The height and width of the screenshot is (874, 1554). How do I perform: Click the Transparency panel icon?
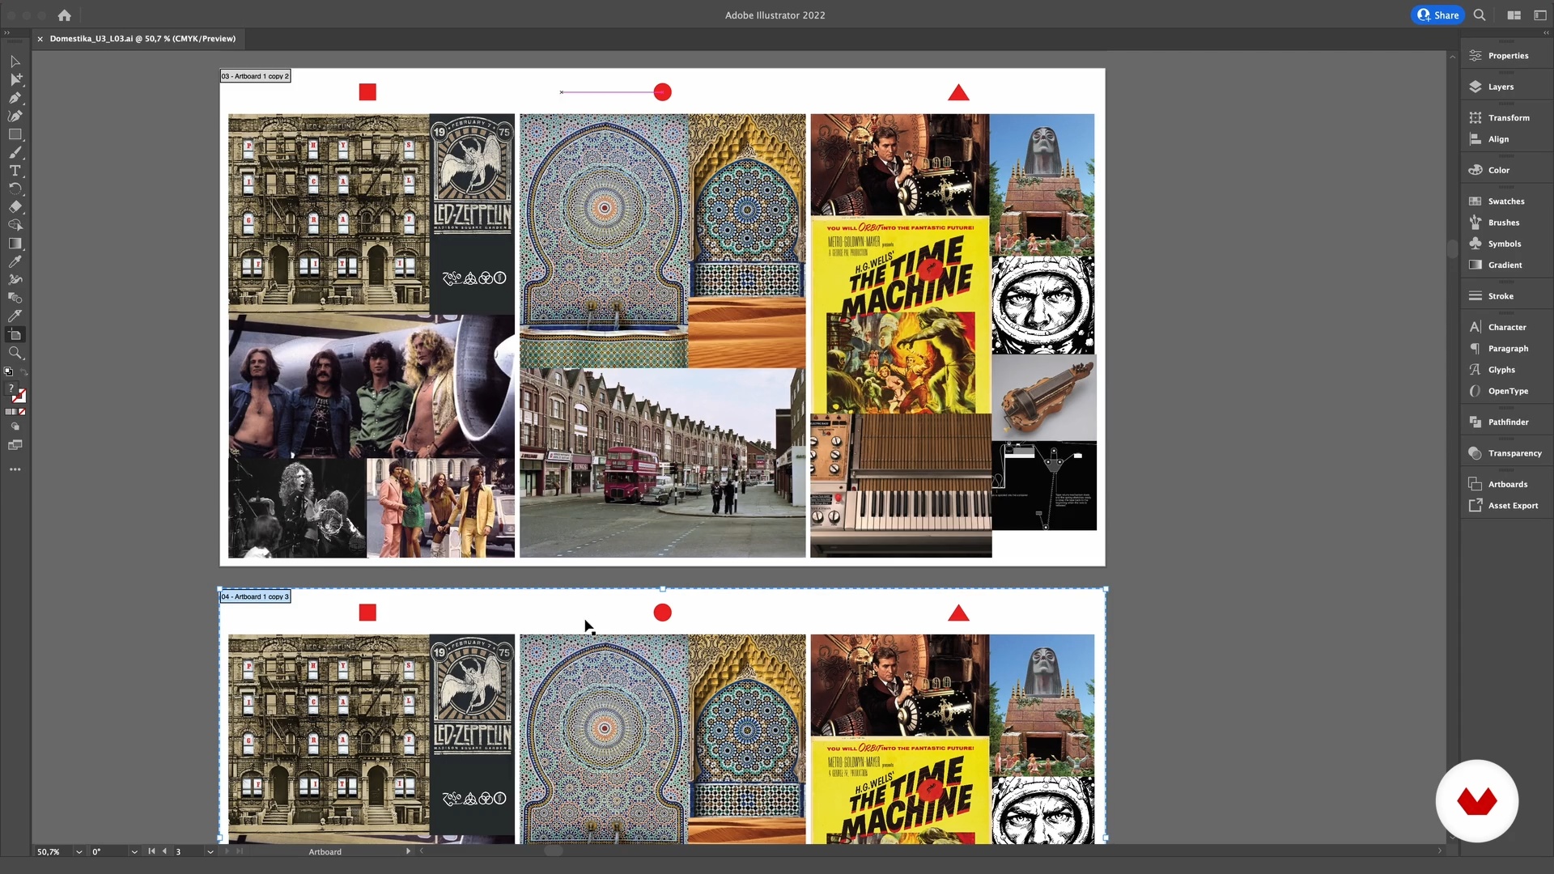[1475, 453]
